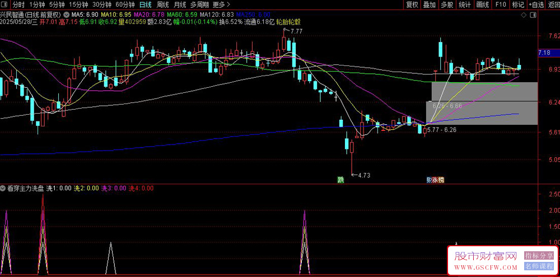560x277 pixels.
Task: Select the MA120: 6.83 label
Action: pos(217,15)
